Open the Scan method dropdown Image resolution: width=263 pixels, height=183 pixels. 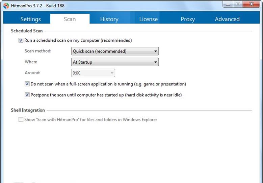(115, 51)
